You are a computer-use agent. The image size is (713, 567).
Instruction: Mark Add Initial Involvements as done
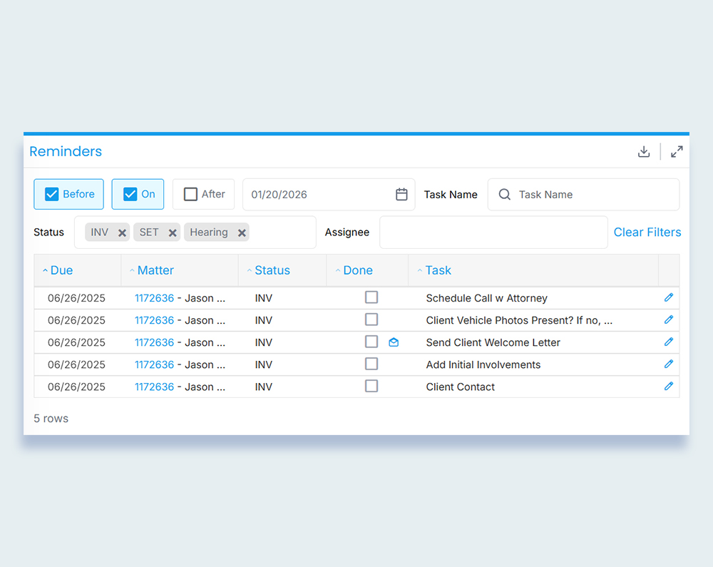371,364
